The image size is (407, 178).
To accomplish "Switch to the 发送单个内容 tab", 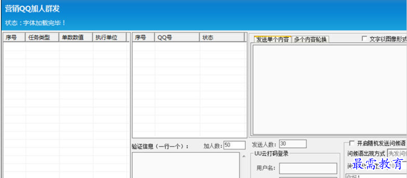I will point(273,39).
